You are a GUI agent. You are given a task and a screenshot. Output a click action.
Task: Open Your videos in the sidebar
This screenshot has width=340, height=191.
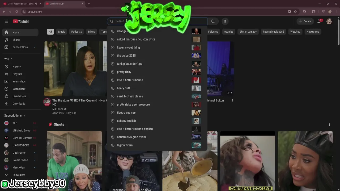[20, 81]
